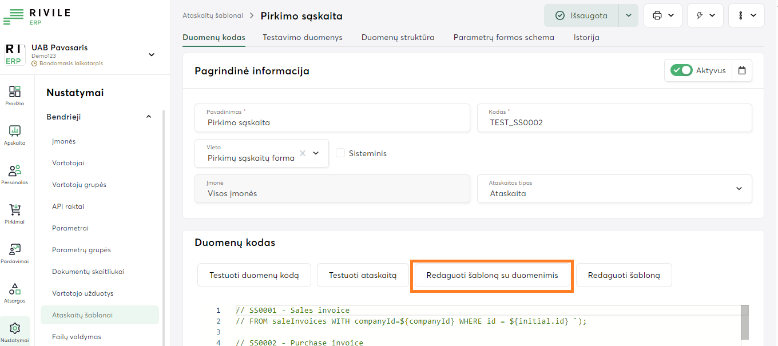778x346 pixels.
Task: Collapse the Bendrieji settings section
Action: pos(149,117)
